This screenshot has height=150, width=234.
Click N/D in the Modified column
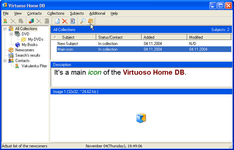point(193,44)
